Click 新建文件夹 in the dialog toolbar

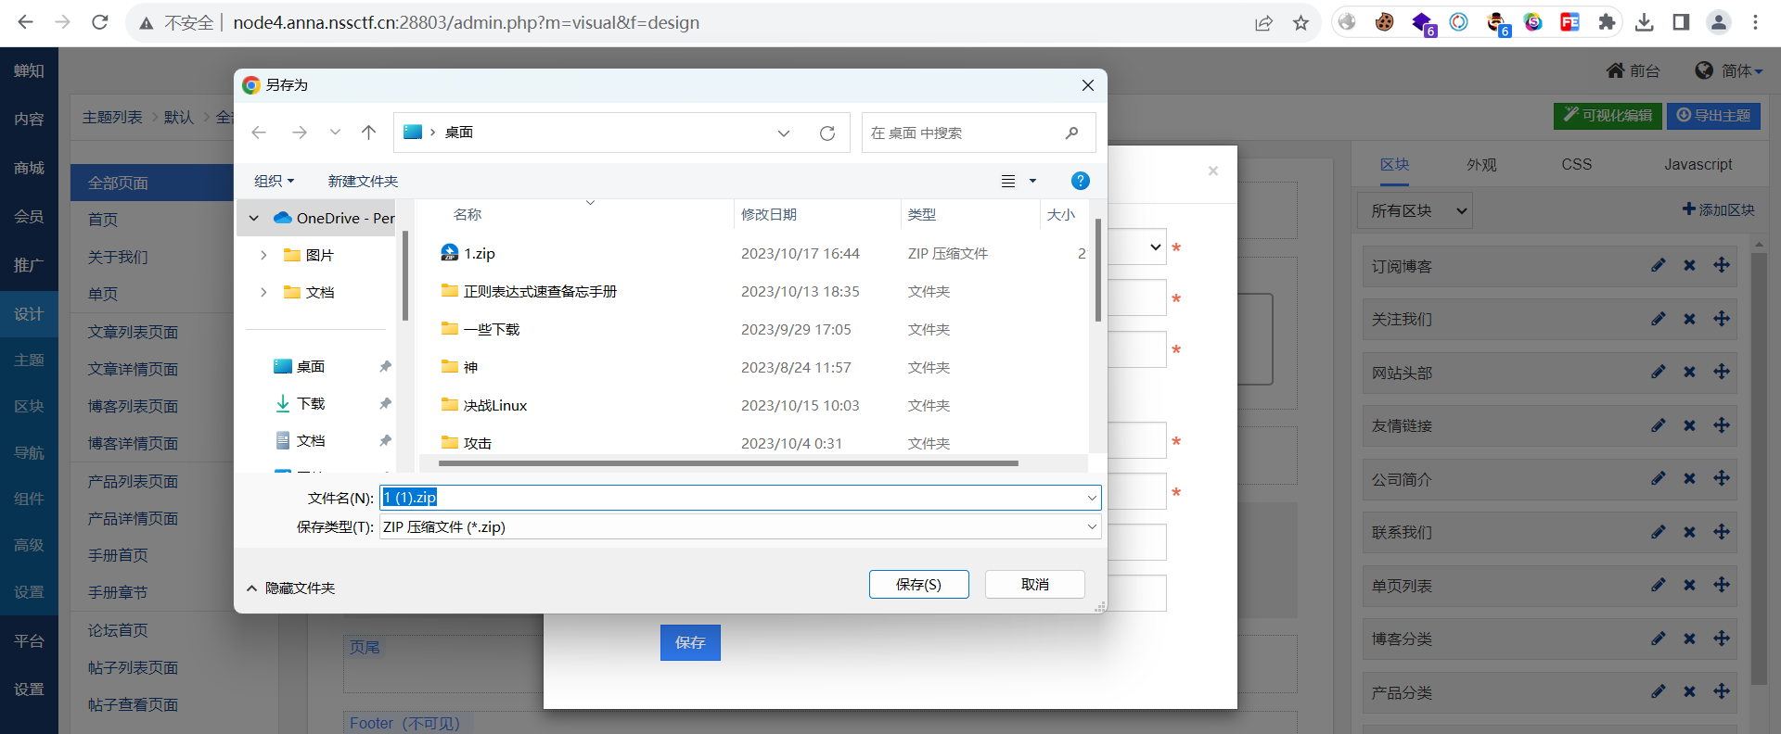363,181
